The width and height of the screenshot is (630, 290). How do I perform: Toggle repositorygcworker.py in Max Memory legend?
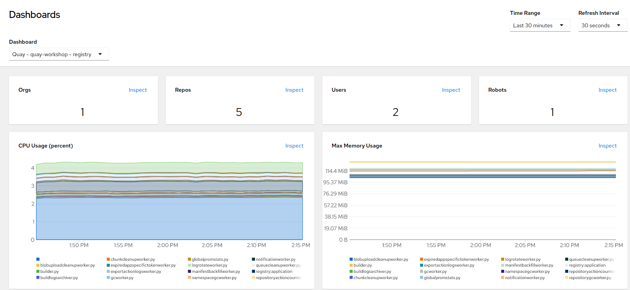567,278
